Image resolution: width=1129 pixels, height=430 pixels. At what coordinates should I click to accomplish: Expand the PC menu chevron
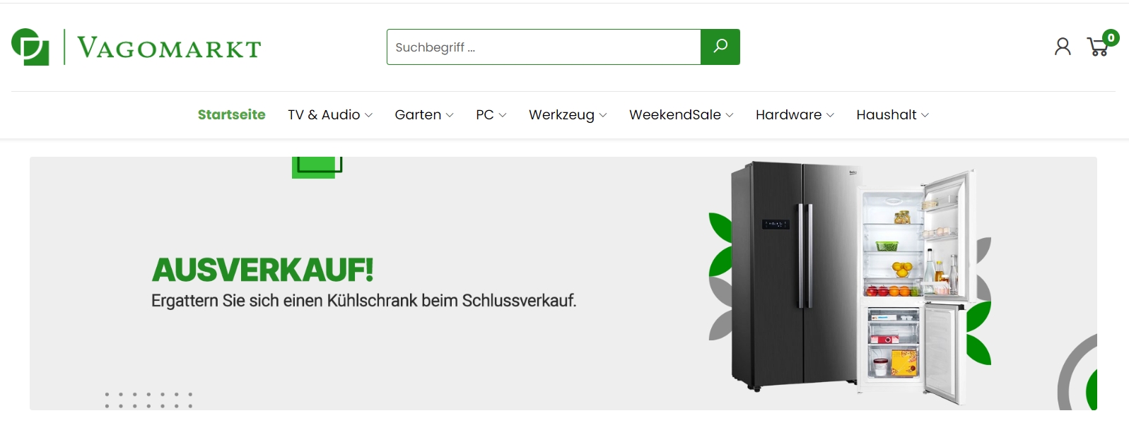502,115
